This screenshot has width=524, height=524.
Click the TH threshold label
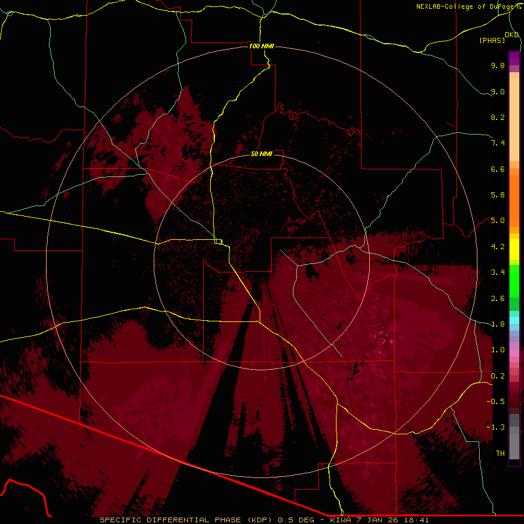500,454
